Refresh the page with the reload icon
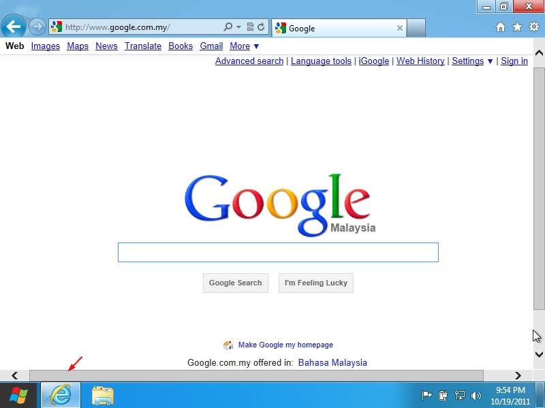Image resolution: width=545 pixels, height=408 pixels. pyautogui.click(x=261, y=27)
